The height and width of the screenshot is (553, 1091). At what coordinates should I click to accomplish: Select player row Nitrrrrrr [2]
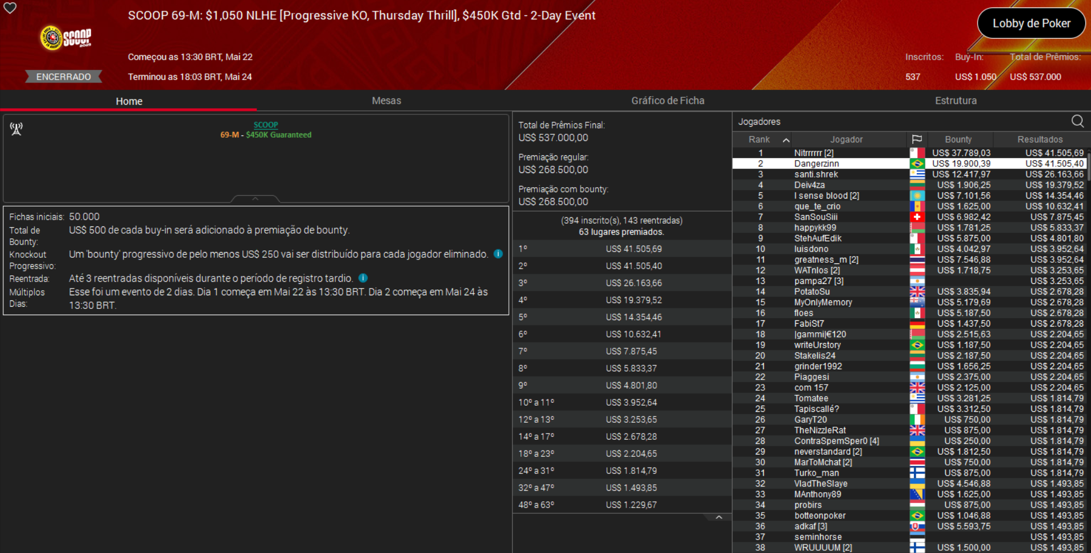[909, 153]
